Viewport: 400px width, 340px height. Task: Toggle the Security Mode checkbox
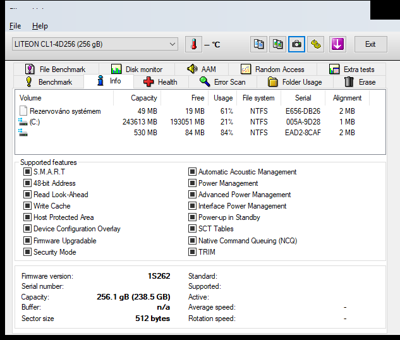(x=27, y=252)
